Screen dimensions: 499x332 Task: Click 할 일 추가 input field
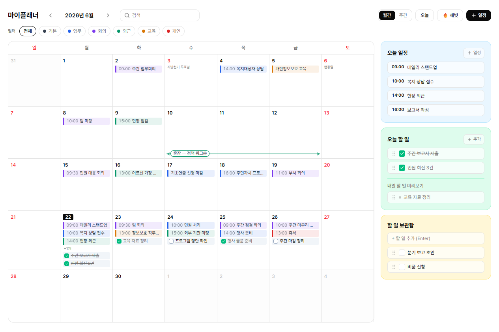(435, 238)
